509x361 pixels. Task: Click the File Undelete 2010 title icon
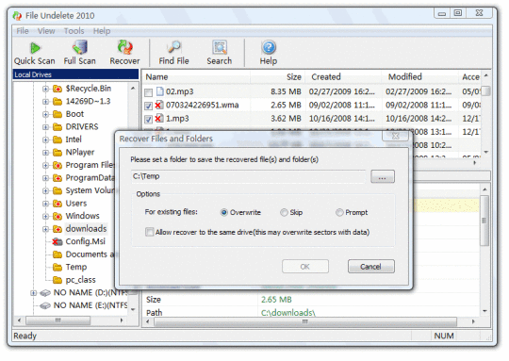17,16
